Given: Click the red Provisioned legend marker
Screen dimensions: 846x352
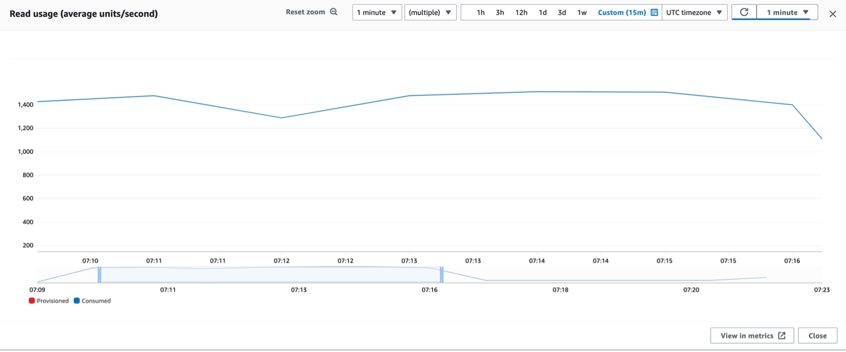Looking at the screenshot, I should coord(31,301).
